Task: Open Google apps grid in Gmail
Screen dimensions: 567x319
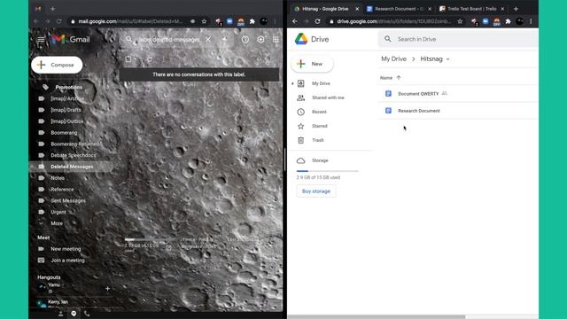Action: tap(276, 39)
